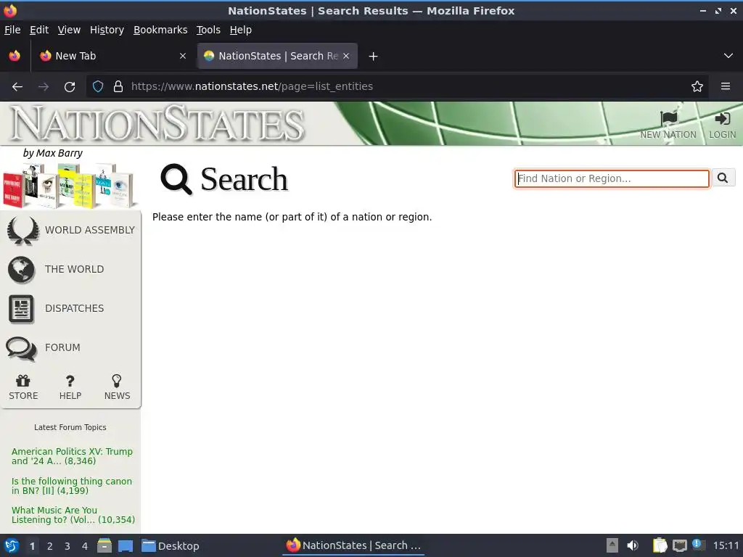Open the system start menu icon in taskbar
The image size is (743, 557).
pos(12,545)
